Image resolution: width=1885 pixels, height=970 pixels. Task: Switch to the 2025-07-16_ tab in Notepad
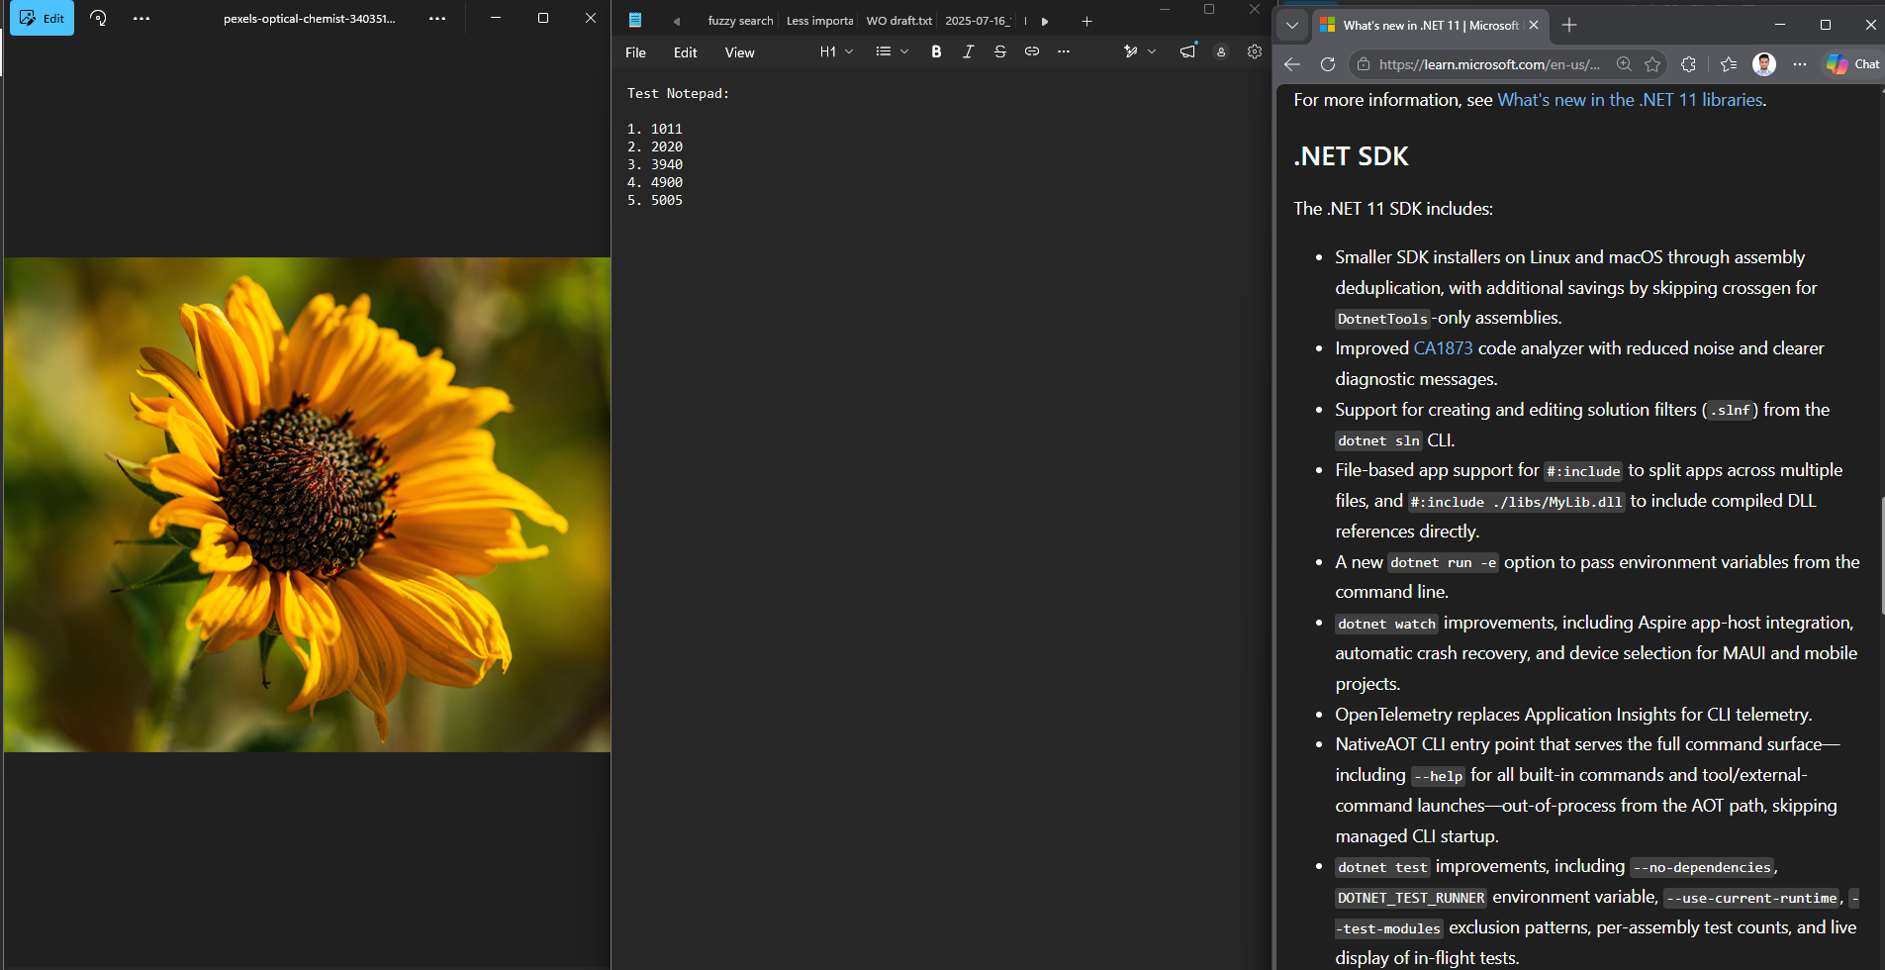point(978,21)
